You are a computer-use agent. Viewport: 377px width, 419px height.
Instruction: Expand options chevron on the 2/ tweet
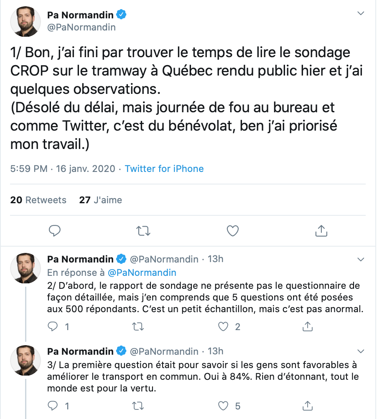click(361, 259)
